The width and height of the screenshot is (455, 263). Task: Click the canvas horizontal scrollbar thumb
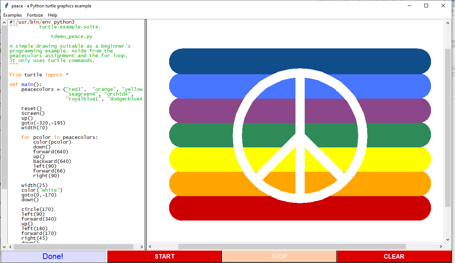point(292,247)
